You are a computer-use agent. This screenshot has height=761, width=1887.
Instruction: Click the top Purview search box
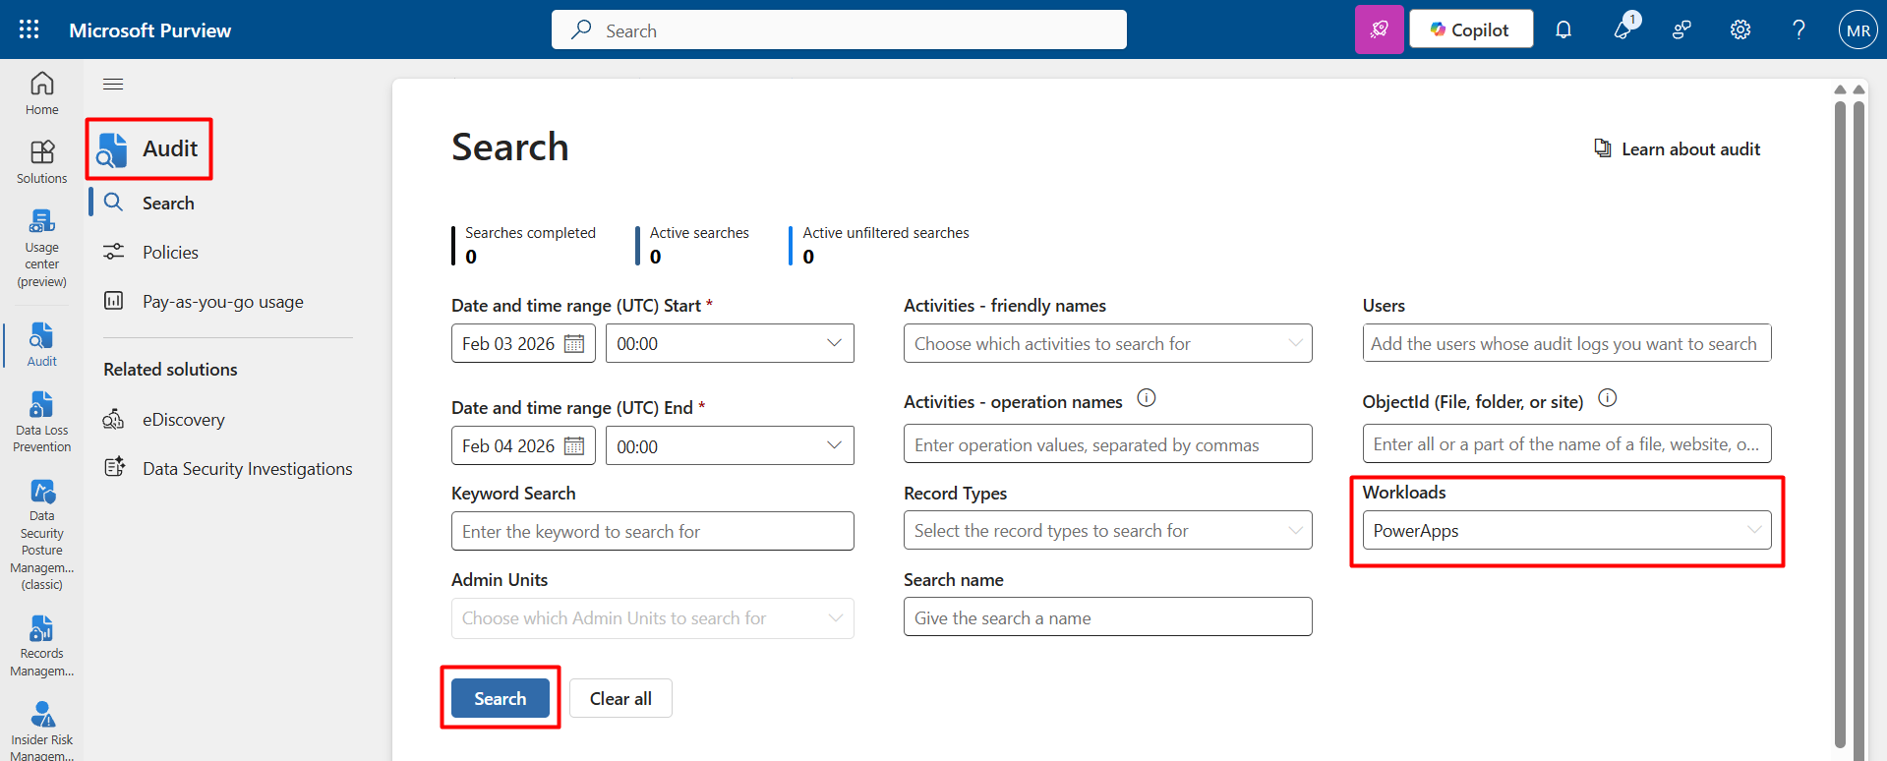pos(839,29)
